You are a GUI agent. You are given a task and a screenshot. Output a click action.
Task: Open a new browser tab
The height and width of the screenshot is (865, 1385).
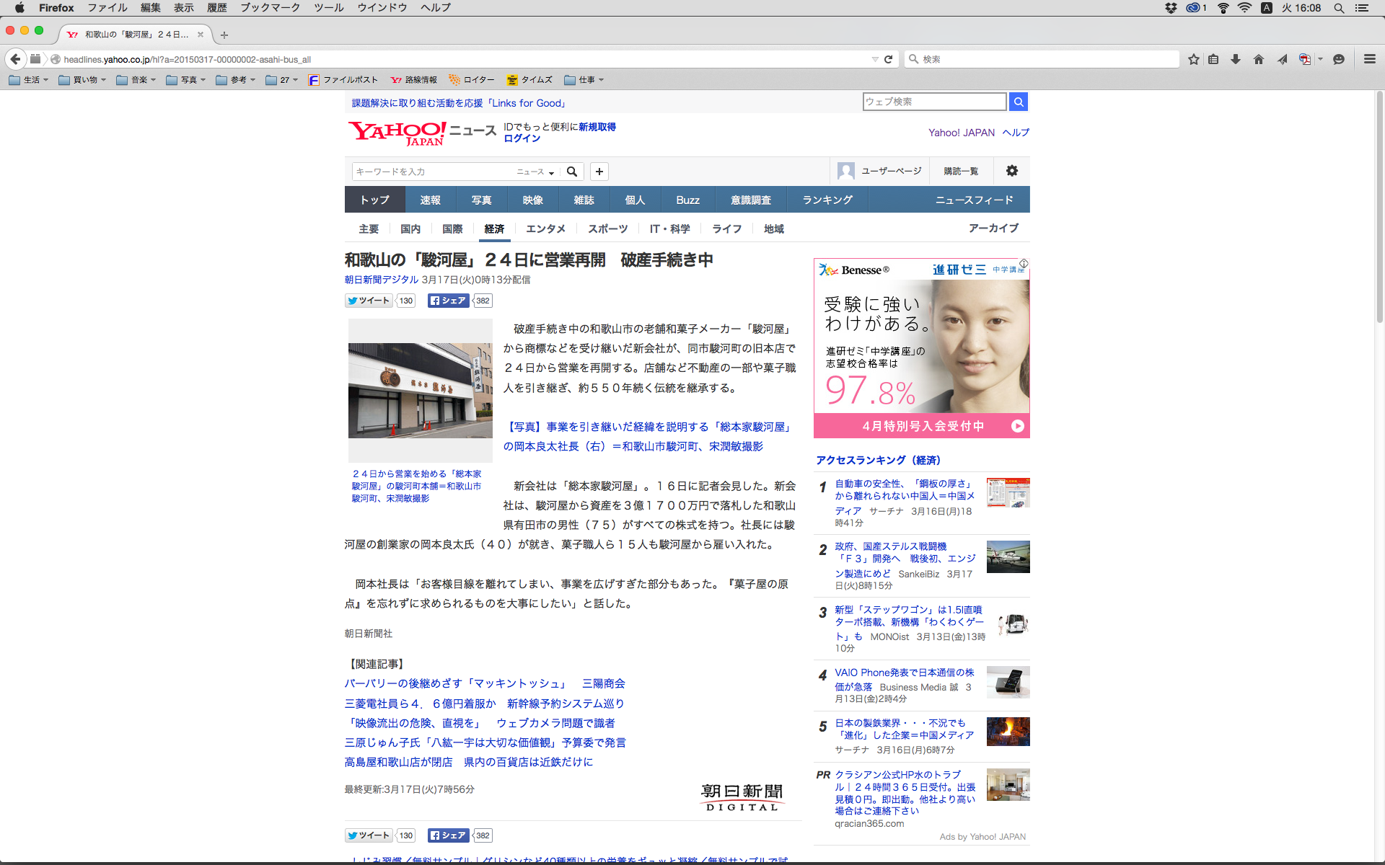tap(224, 35)
